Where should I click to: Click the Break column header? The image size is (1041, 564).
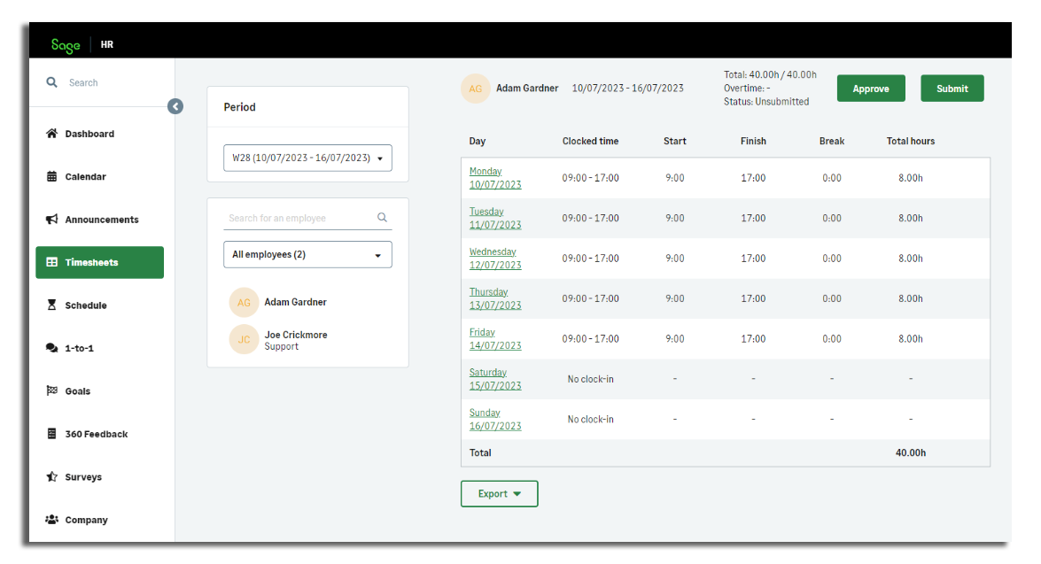coord(831,141)
